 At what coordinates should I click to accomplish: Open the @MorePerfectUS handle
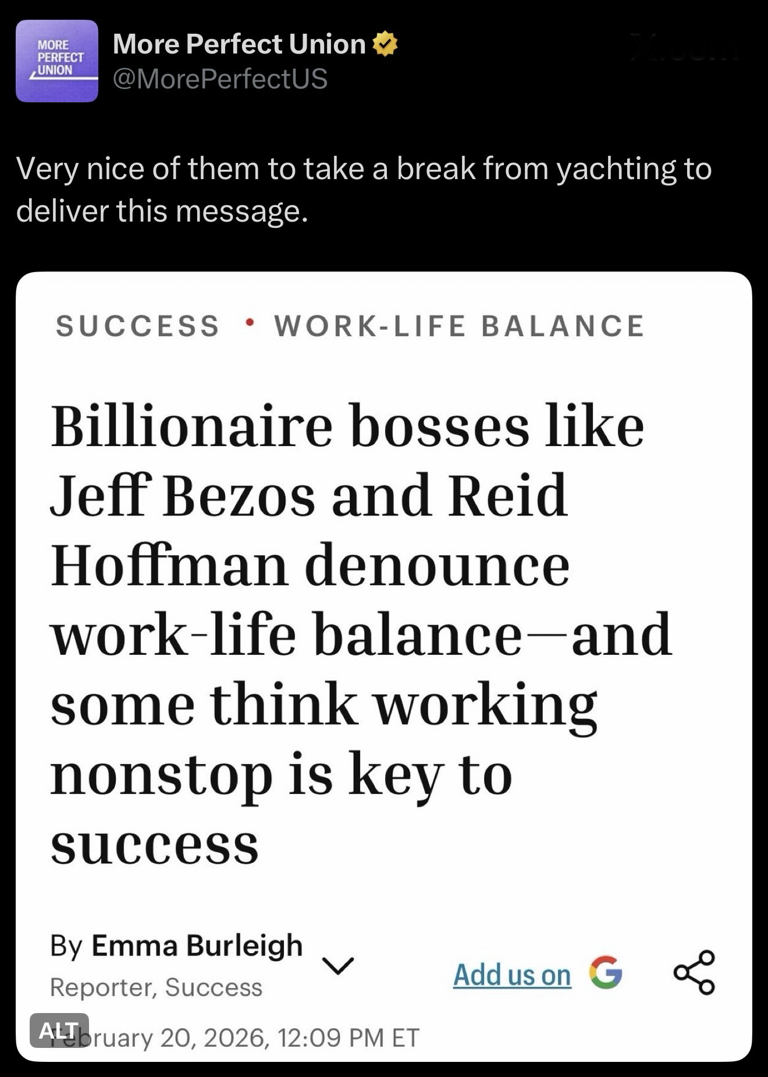pos(220,79)
